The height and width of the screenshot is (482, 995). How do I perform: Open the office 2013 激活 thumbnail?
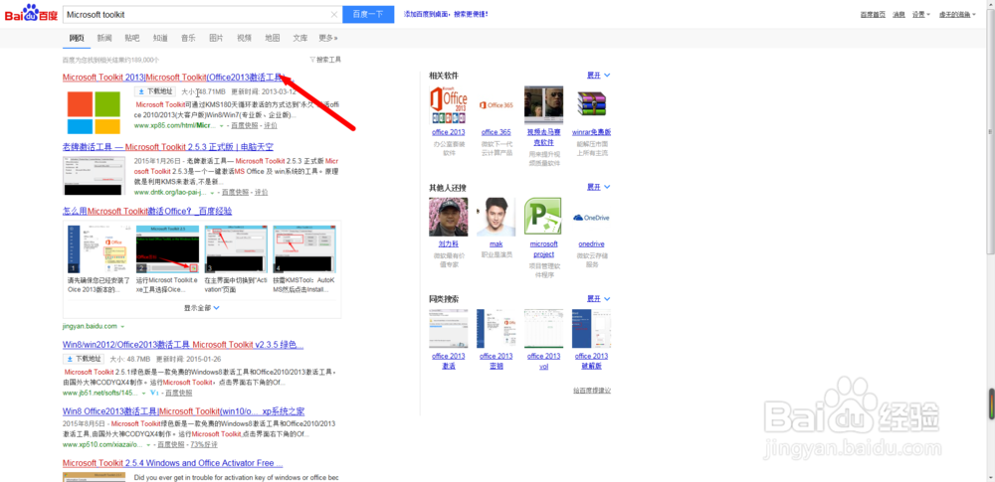click(448, 329)
